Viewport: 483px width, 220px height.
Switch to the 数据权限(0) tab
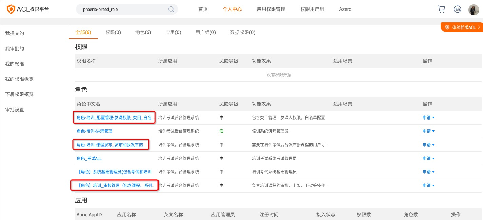click(x=243, y=32)
